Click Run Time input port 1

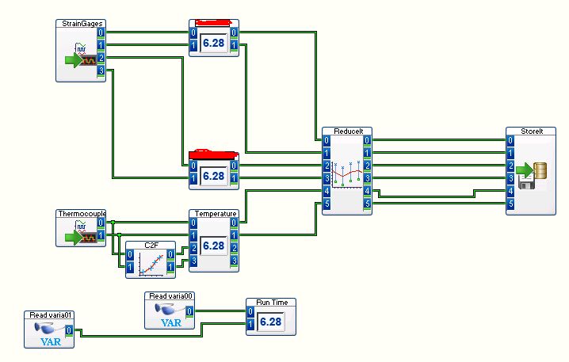pyautogui.click(x=250, y=324)
